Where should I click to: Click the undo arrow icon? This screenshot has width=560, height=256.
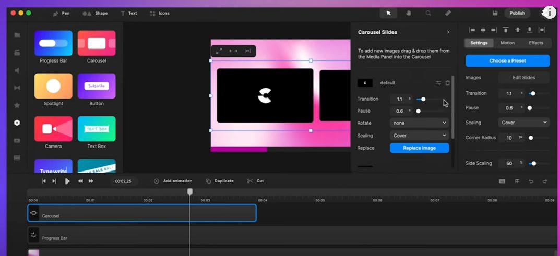tap(531, 181)
